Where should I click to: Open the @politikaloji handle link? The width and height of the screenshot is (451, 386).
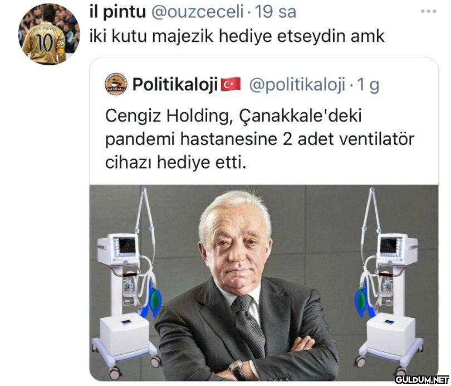click(x=297, y=85)
